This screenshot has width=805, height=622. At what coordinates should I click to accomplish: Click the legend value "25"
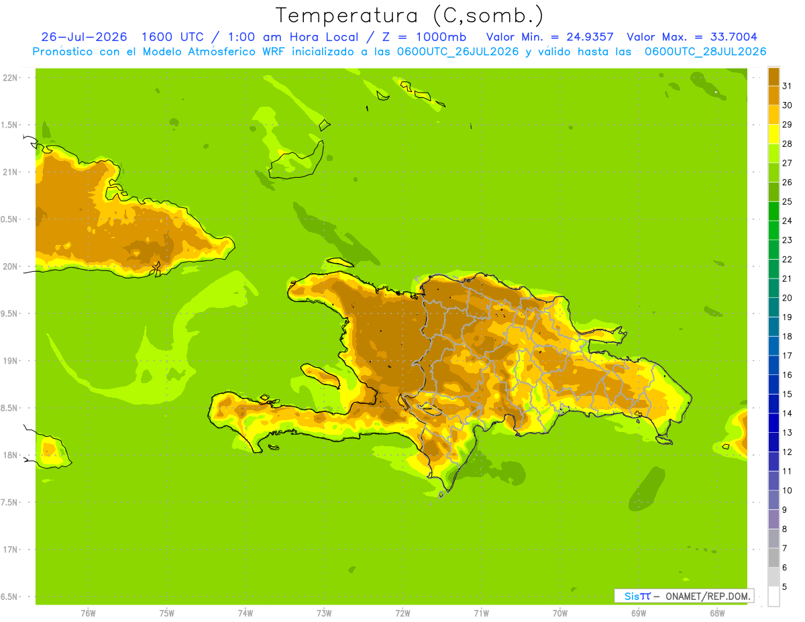click(x=787, y=201)
